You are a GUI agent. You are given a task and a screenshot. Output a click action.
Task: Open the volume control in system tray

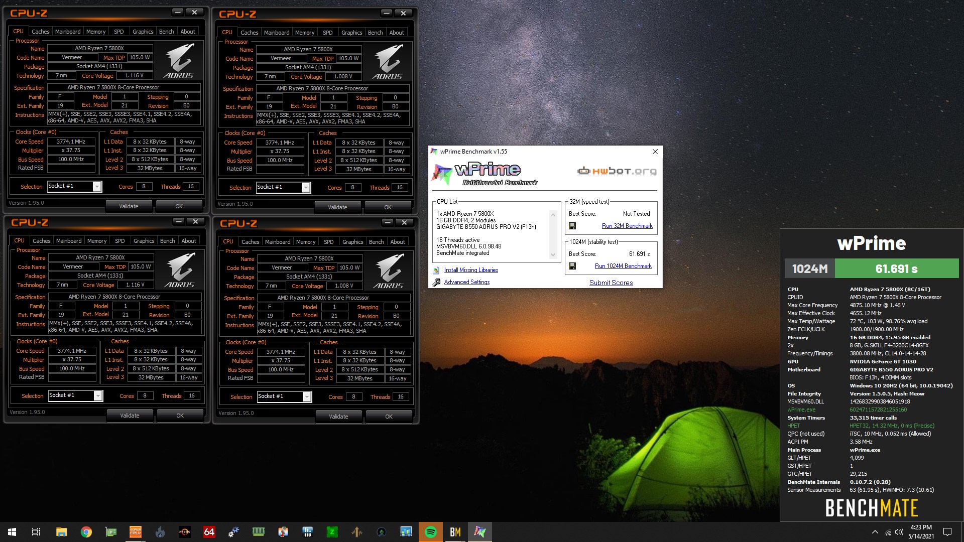coord(899,532)
